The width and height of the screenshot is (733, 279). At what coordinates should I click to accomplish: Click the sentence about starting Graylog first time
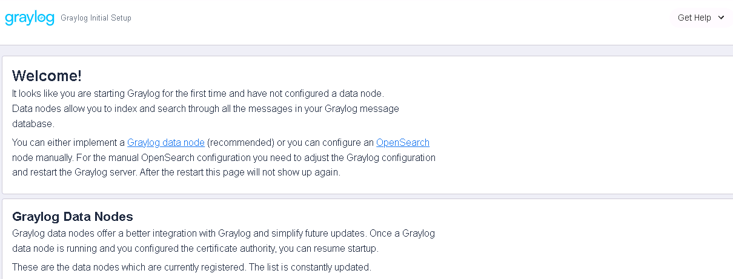(198, 94)
